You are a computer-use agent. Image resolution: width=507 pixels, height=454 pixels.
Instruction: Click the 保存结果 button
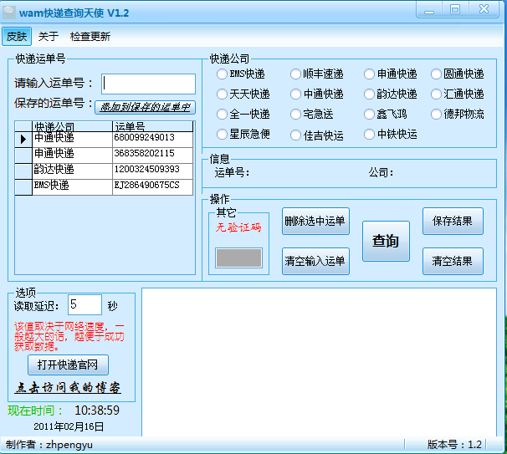tap(453, 221)
